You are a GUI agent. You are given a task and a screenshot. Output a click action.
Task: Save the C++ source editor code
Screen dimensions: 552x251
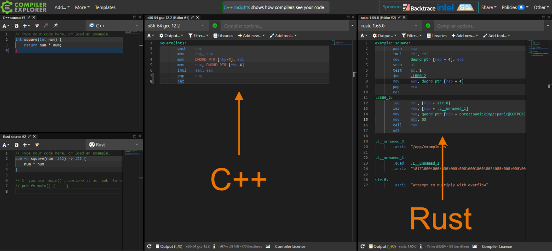pos(17,26)
